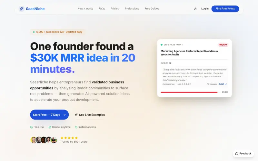258x161 pixels.
Task: Click the Free trial text
Action: pos(39,127)
